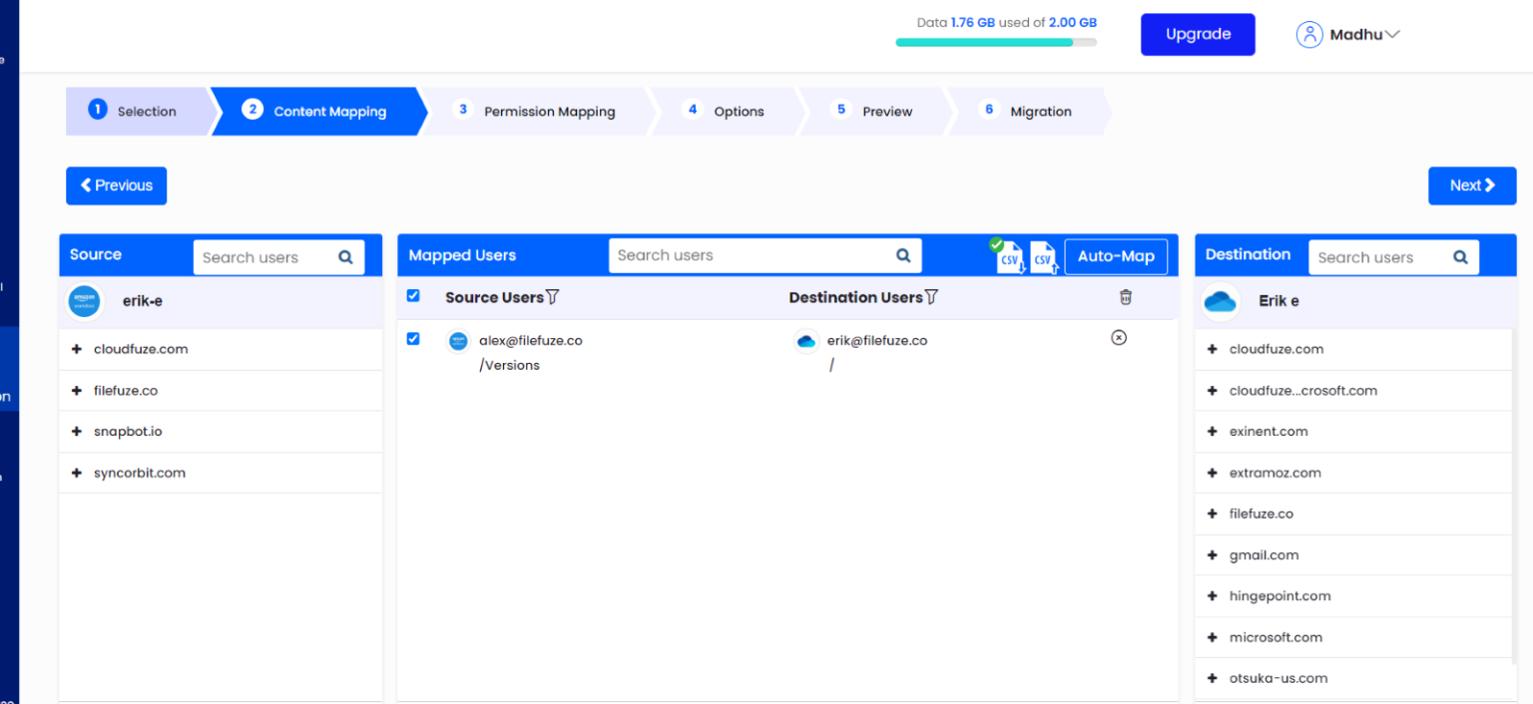Delete all mapped users via trash icon
The width and height of the screenshot is (1533, 704).
[x=1126, y=296]
